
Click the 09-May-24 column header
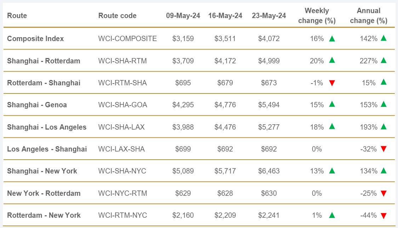pos(183,16)
